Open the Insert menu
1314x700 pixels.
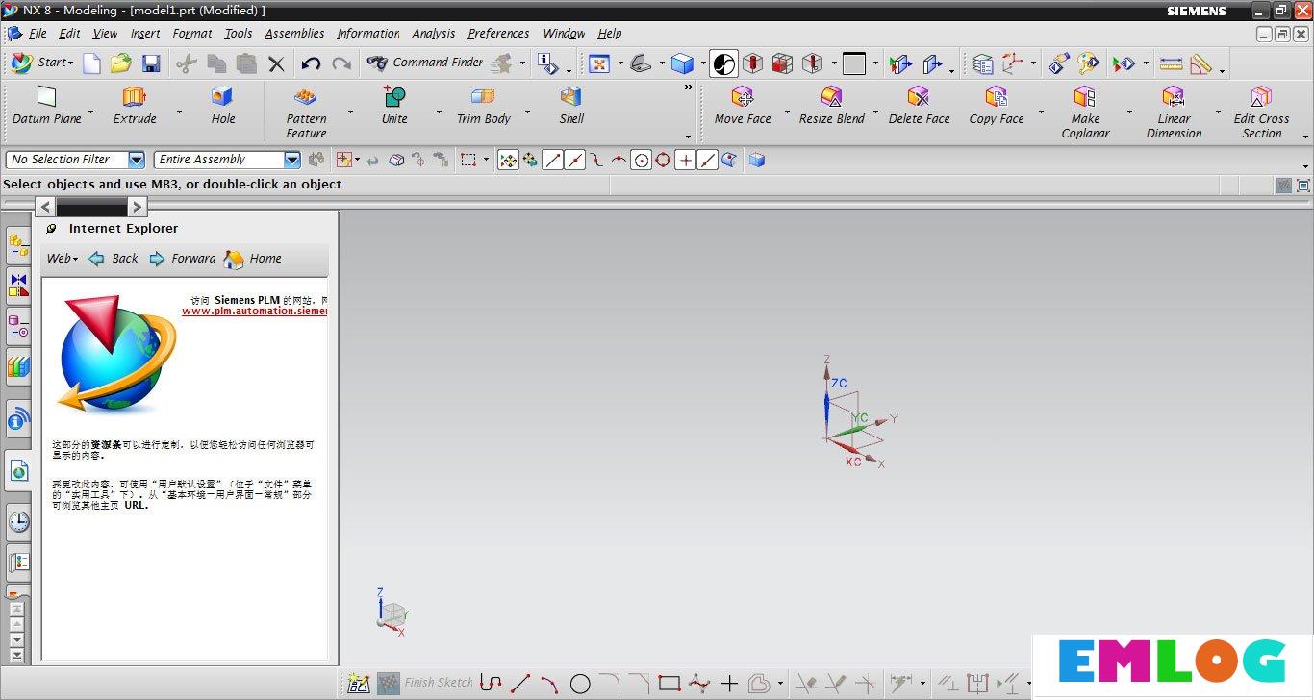[145, 33]
